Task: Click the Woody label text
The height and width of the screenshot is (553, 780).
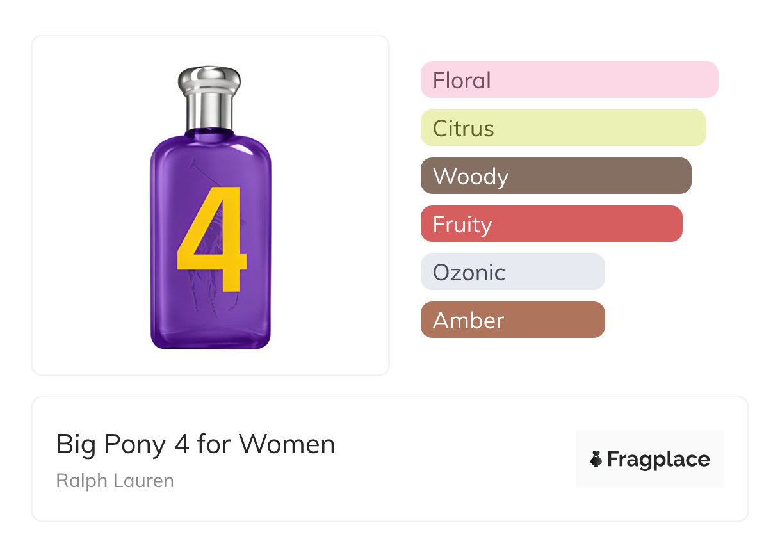Action: point(471,177)
